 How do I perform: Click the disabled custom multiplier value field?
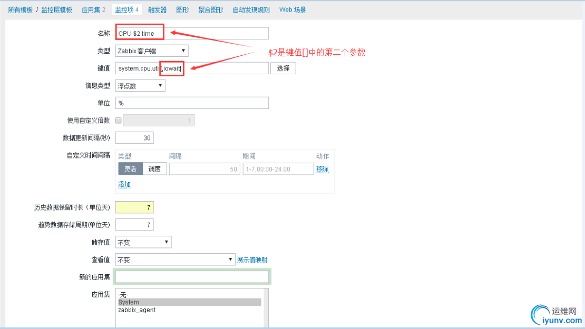click(x=159, y=121)
